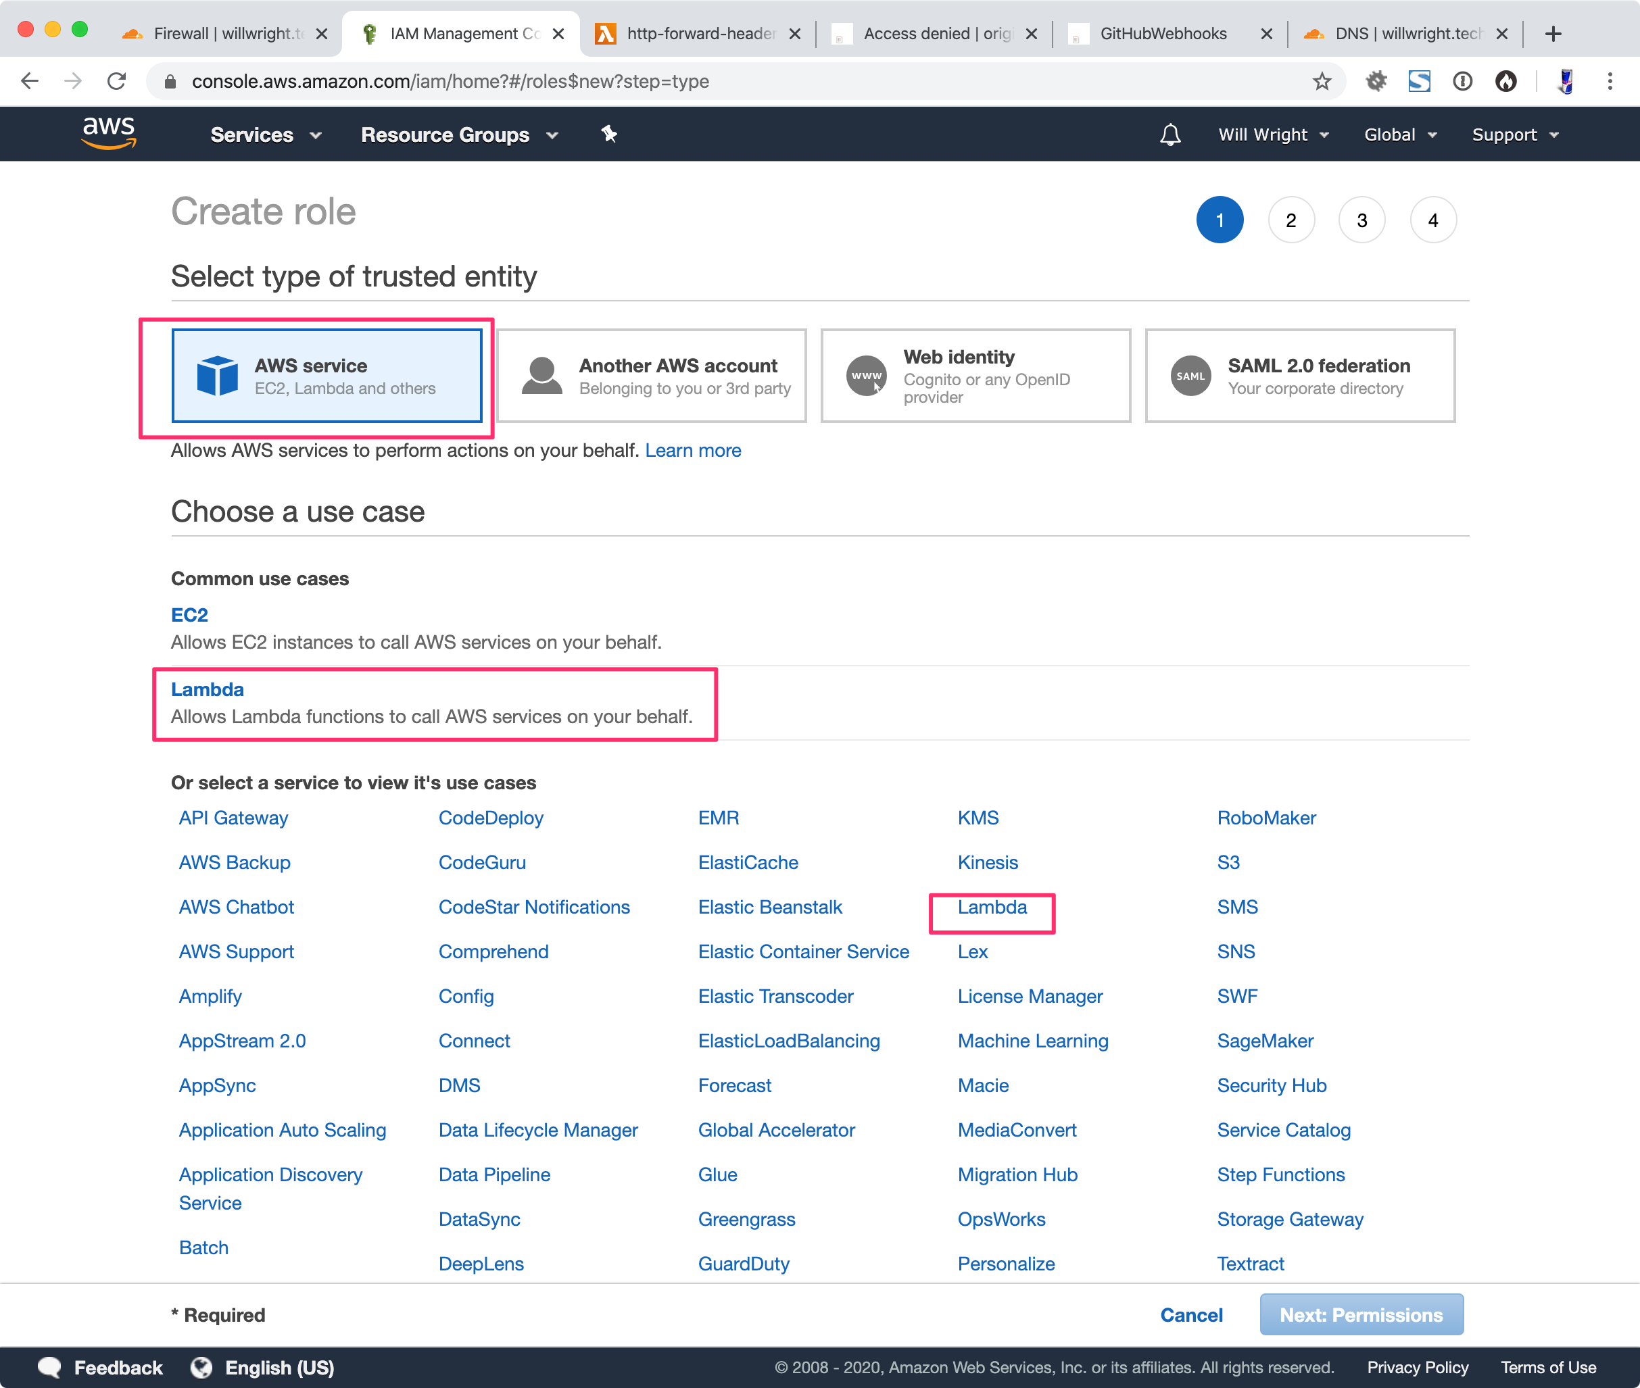Select Lambda in the service list
The height and width of the screenshot is (1388, 1640).
click(x=992, y=906)
